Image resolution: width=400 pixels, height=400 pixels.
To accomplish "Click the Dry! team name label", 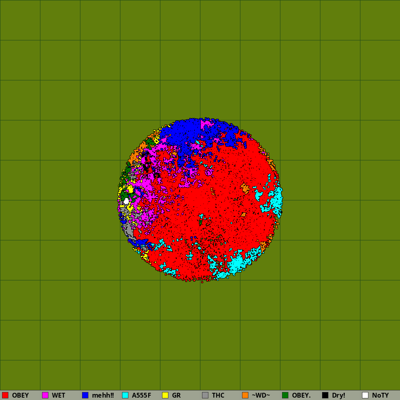I will [338, 395].
